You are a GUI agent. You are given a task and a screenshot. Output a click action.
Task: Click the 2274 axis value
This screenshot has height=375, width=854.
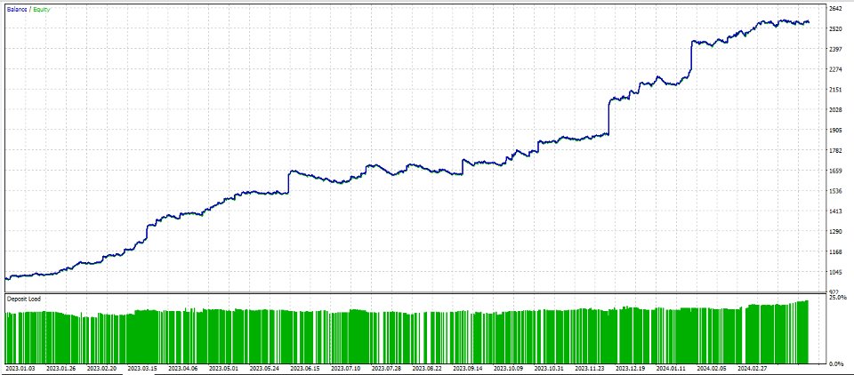tap(835, 69)
